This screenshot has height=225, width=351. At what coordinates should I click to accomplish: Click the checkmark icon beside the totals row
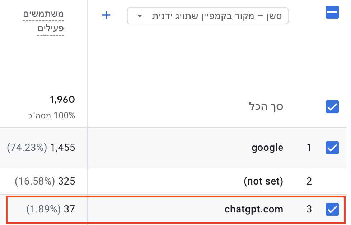coord(332,107)
